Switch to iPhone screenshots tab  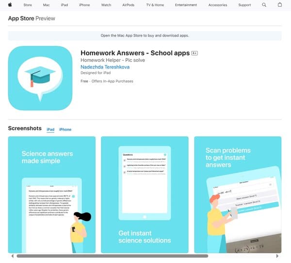(65, 129)
